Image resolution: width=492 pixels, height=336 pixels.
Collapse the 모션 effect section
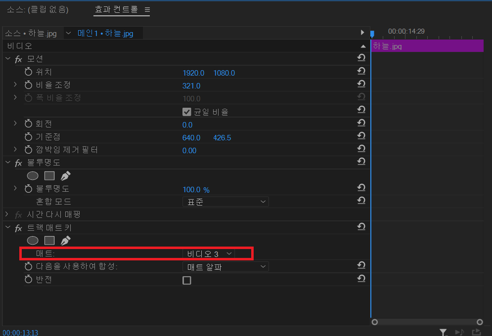(7, 58)
